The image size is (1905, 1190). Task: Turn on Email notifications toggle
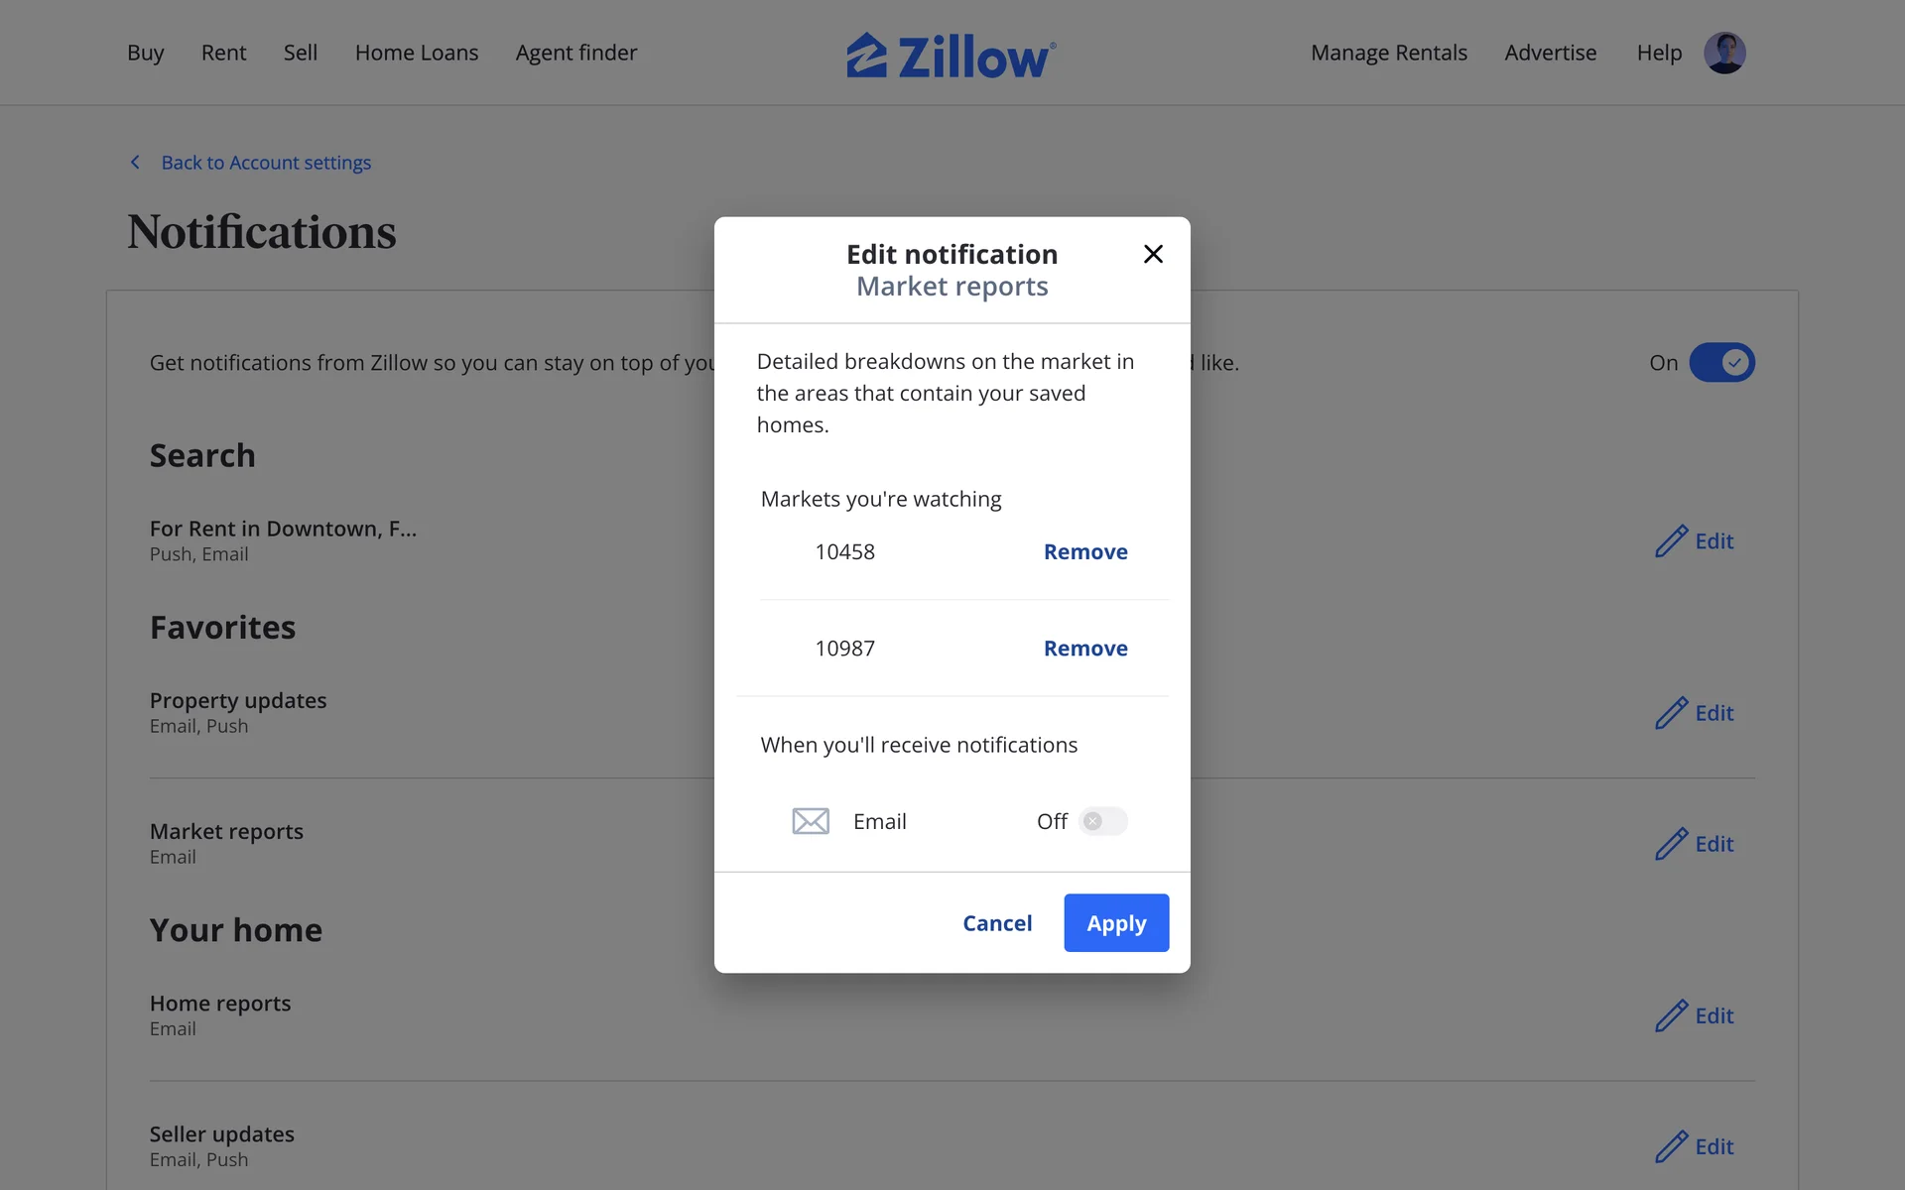click(1102, 821)
